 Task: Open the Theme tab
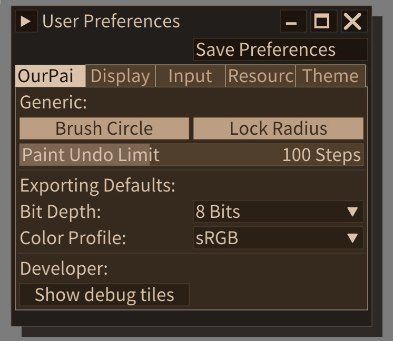click(331, 76)
